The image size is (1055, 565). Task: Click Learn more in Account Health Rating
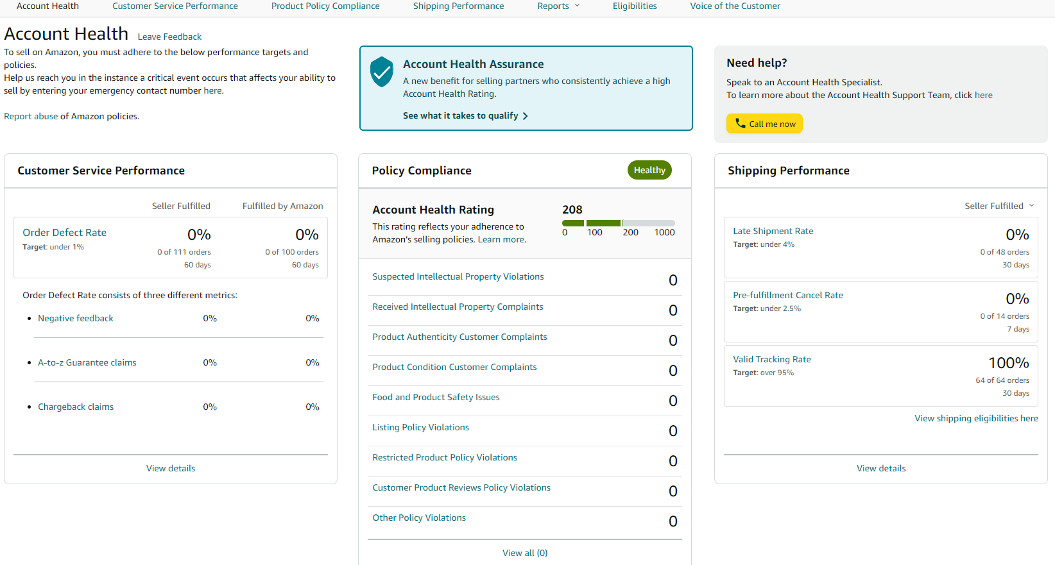[501, 239]
